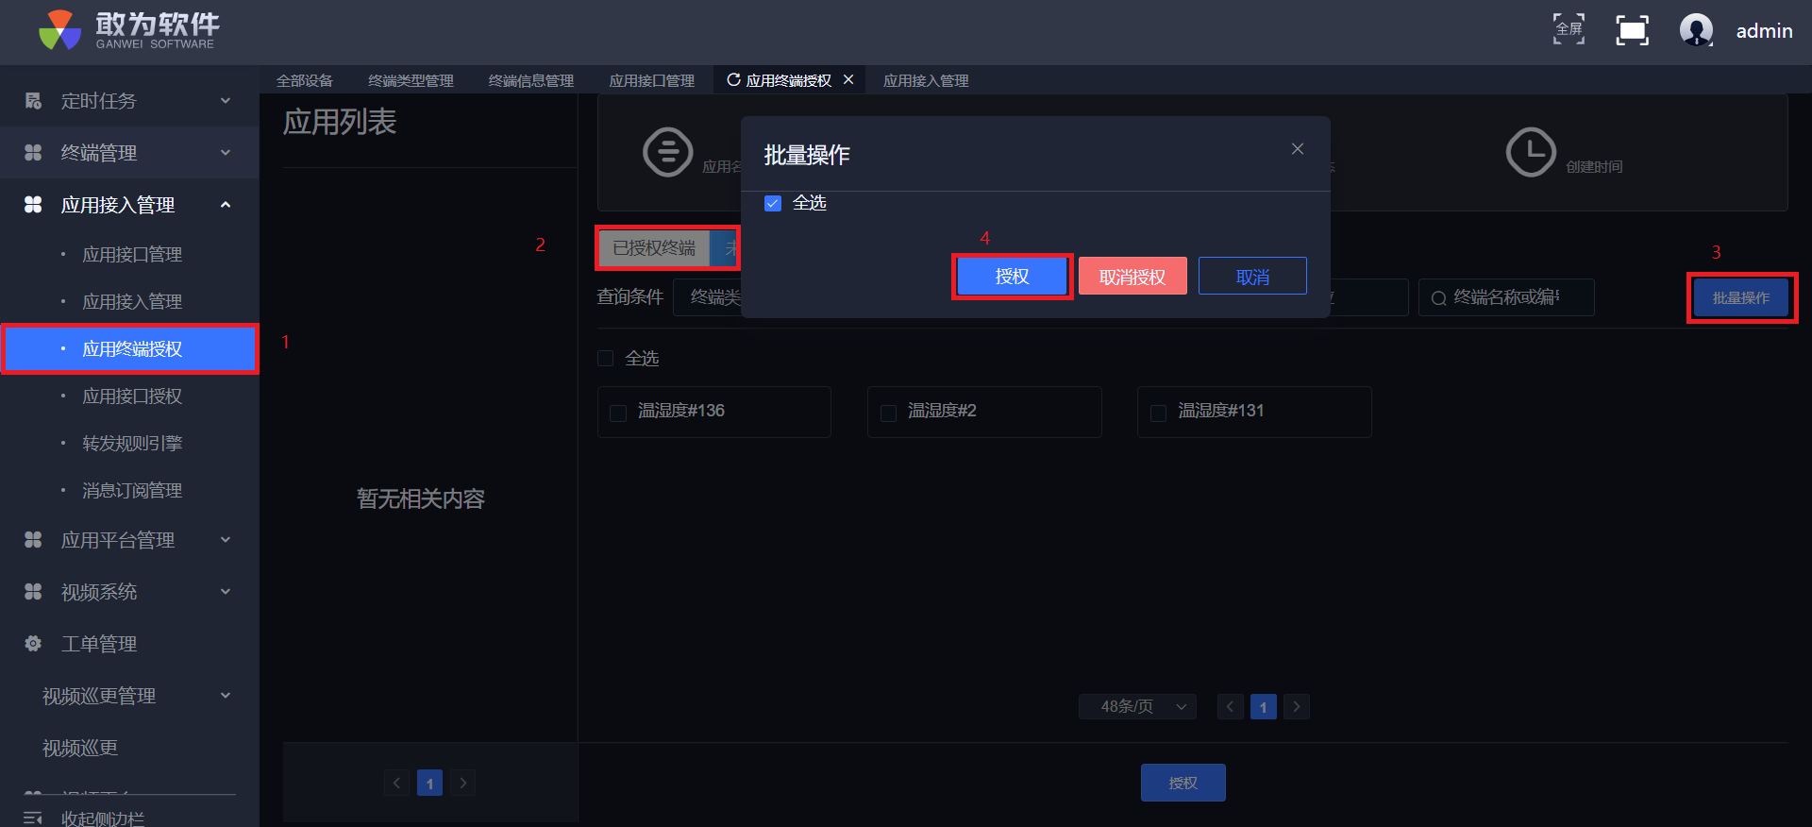
Task: Click the icon beside the 应用接入管理 parent menu
Action: pos(33,205)
